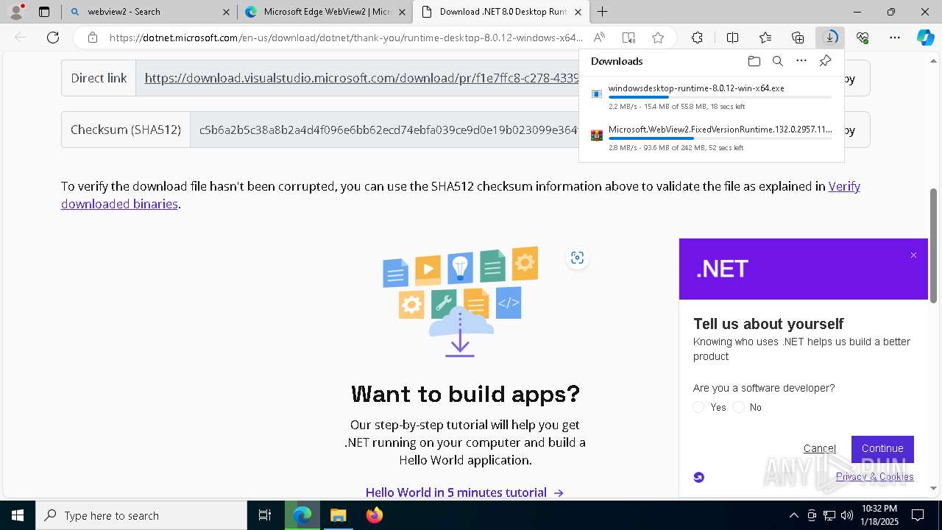Screen dimensions: 942x530
Task: Click the dotnet.microsoft.com address bar
Action: click(346, 38)
